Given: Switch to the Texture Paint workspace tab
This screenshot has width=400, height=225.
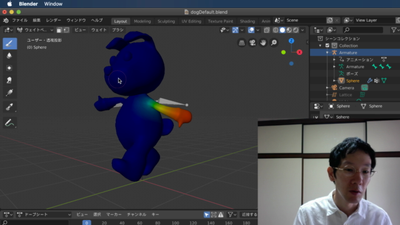Looking at the screenshot, I should pos(221,21).
